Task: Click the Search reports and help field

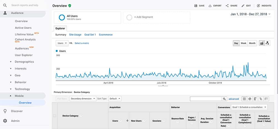Action: [x=25, y=5]
